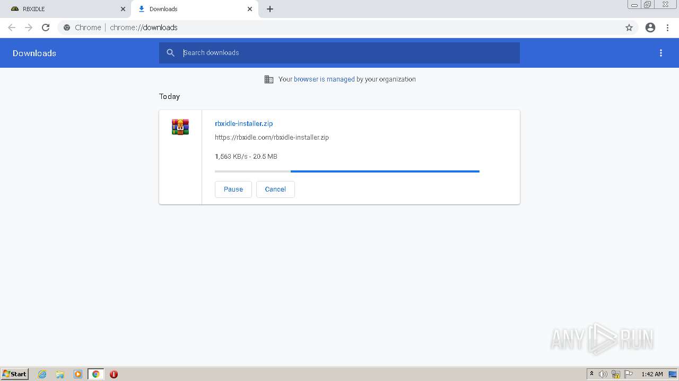Click the taskbar clock showing 1:42 AM
The width and height of the screenshot is (679, 381).
click(652, 374)
